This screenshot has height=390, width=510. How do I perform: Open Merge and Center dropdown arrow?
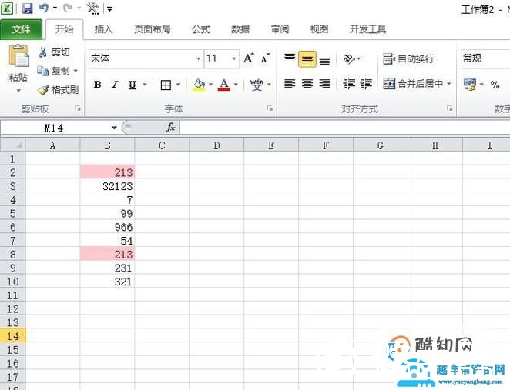[449, 84]
